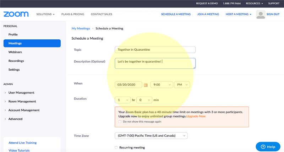Click the Topic input field
The width and height of the screenshot is (284, 152).
tap(155, 50)
